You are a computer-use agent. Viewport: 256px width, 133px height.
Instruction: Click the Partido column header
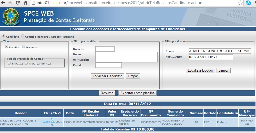pyautogui.click(x=210, y=113)
